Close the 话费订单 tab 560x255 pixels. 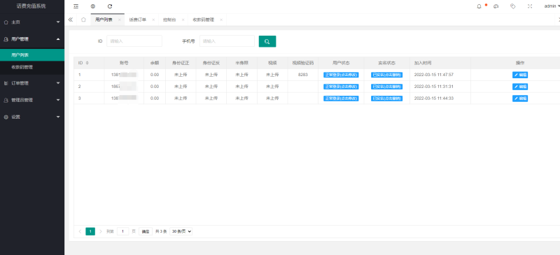tap(153, 20)
